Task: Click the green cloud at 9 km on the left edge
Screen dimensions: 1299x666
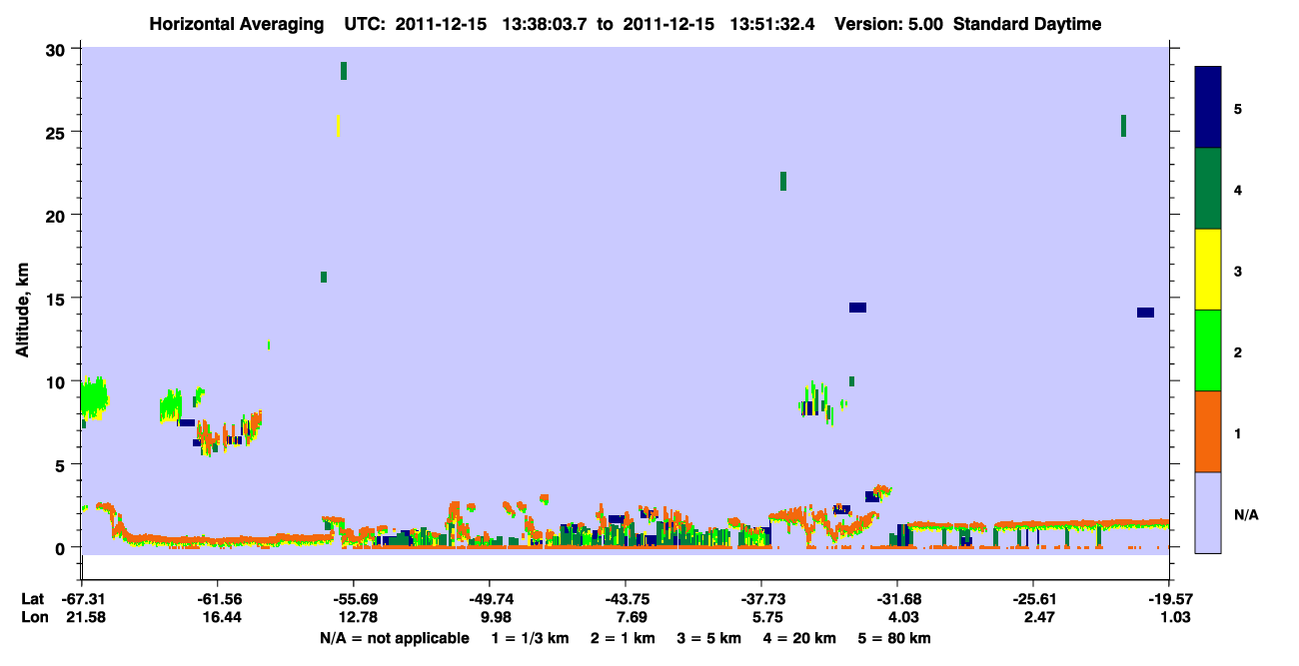Action: (94, 398)
